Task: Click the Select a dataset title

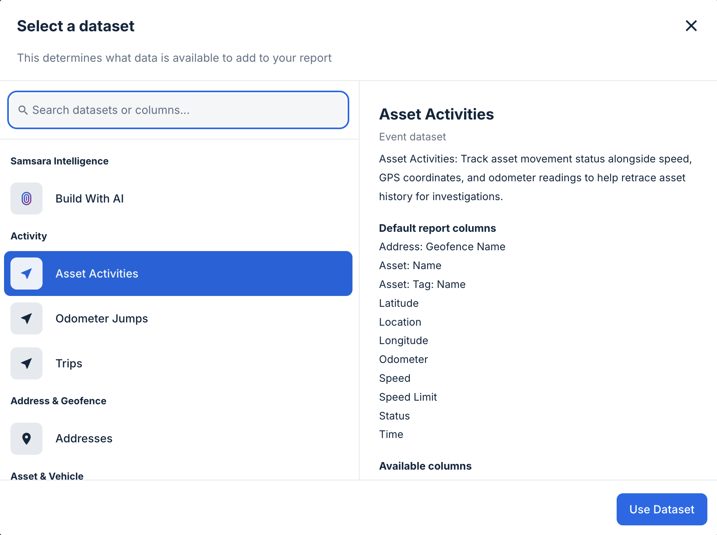Action: pyautogui.click(x=75, y=26)
